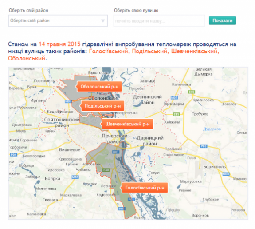255x229 pixels.
Task: Click 'Крюковщина' label on map
Action: [x=70, y=159]
